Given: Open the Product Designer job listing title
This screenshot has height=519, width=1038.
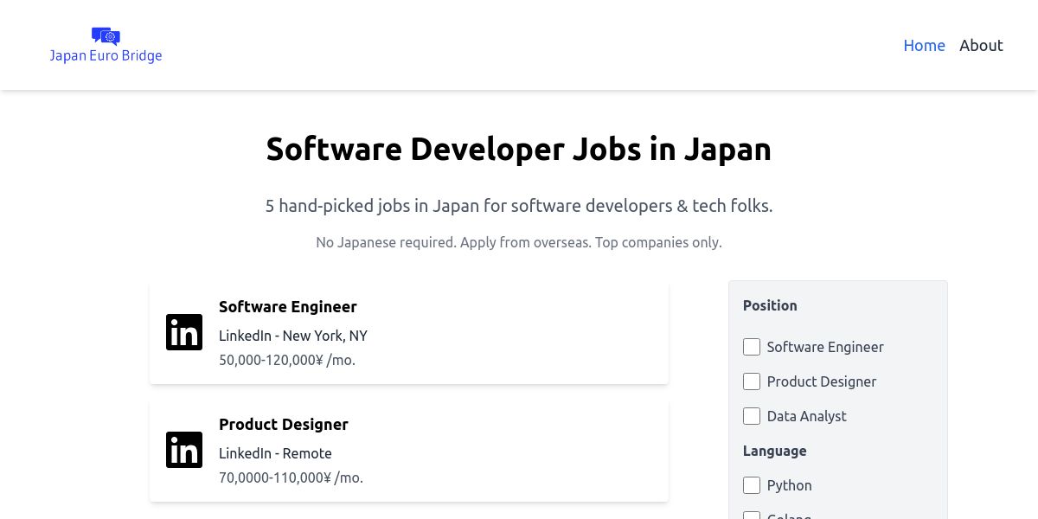Looking at the screenshot, I should click(x=284, y=425).
